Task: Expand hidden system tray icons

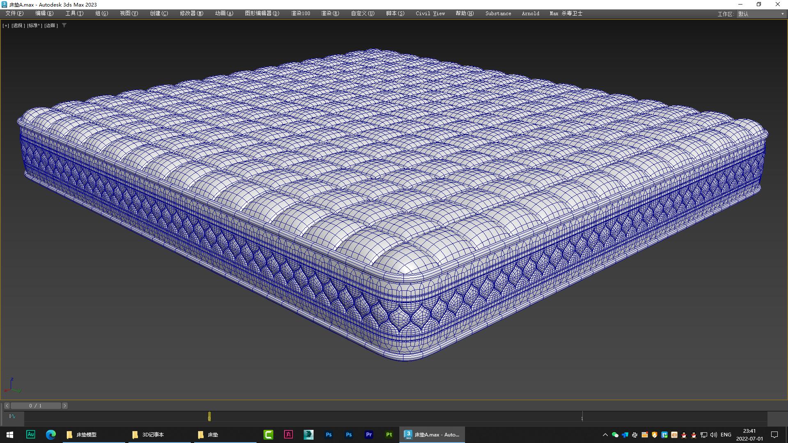Action: 605,434
